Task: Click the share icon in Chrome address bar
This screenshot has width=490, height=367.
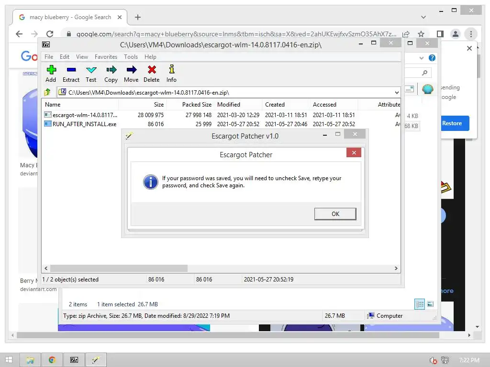Action: (x=406, y=34)
